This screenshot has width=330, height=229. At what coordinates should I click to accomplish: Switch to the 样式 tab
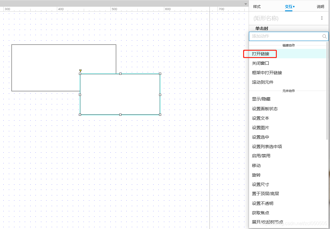click(x=257, y=6)
